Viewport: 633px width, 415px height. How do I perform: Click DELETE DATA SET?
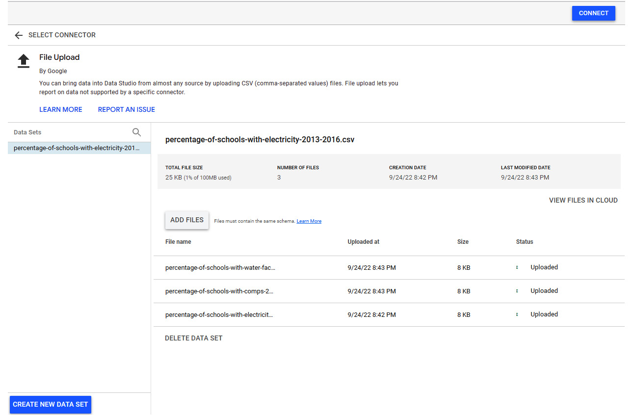click(194, 338)
